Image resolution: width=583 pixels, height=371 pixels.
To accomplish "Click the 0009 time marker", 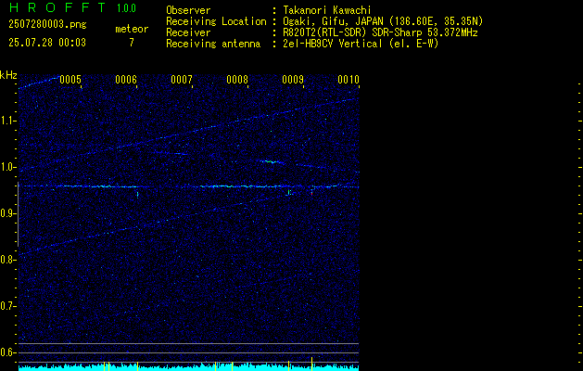I will (293, 80).
